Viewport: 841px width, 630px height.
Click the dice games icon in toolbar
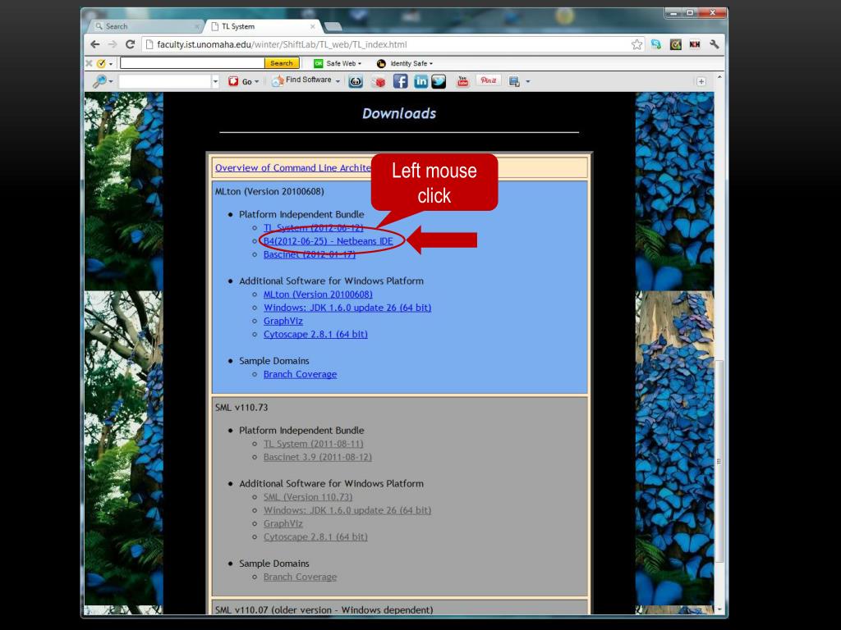pyautogui.click(x=379, y=81)
